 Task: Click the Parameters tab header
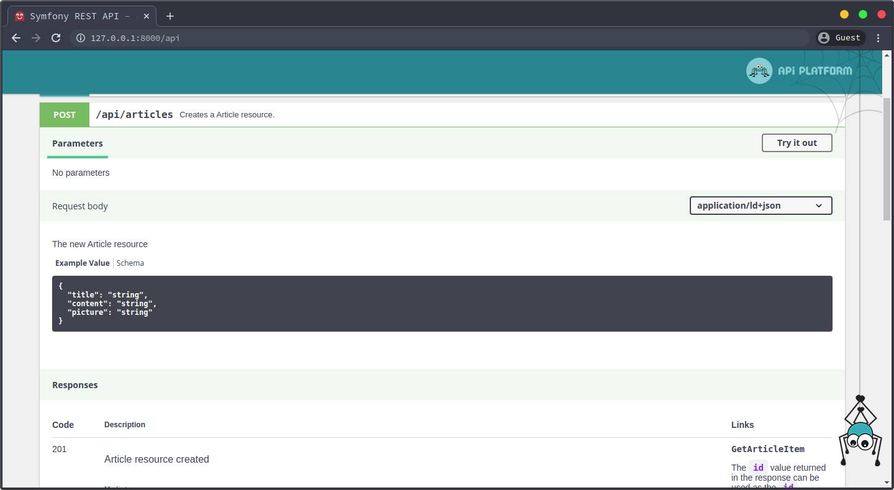(x=78, y=143)
